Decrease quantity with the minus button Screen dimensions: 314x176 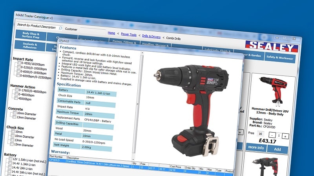click(x=272, y=135)
